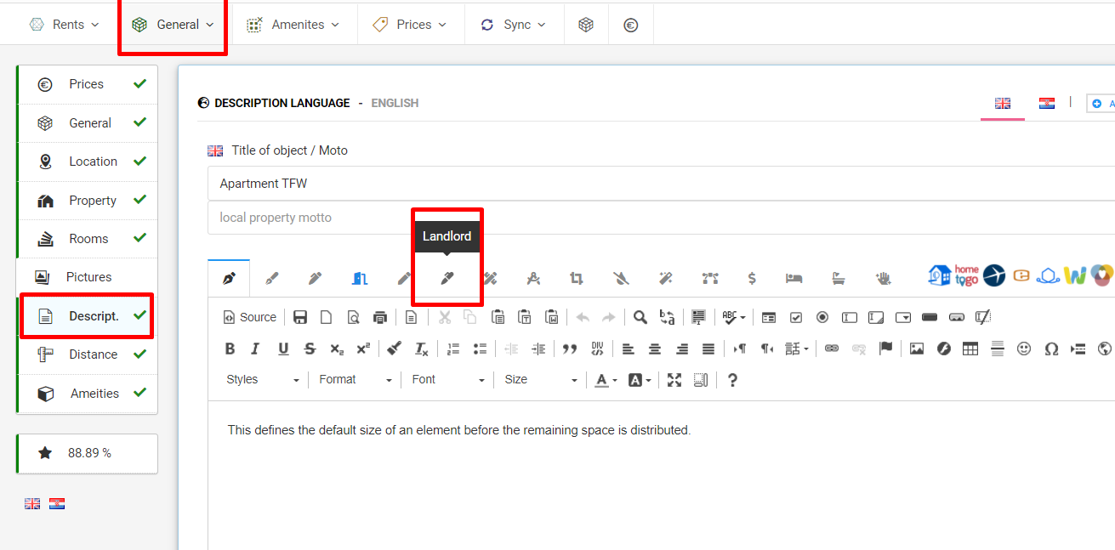Click the Print icon in editor toolbar
The width and height of the screenshot is (1115, 550).
pos(380,317)
